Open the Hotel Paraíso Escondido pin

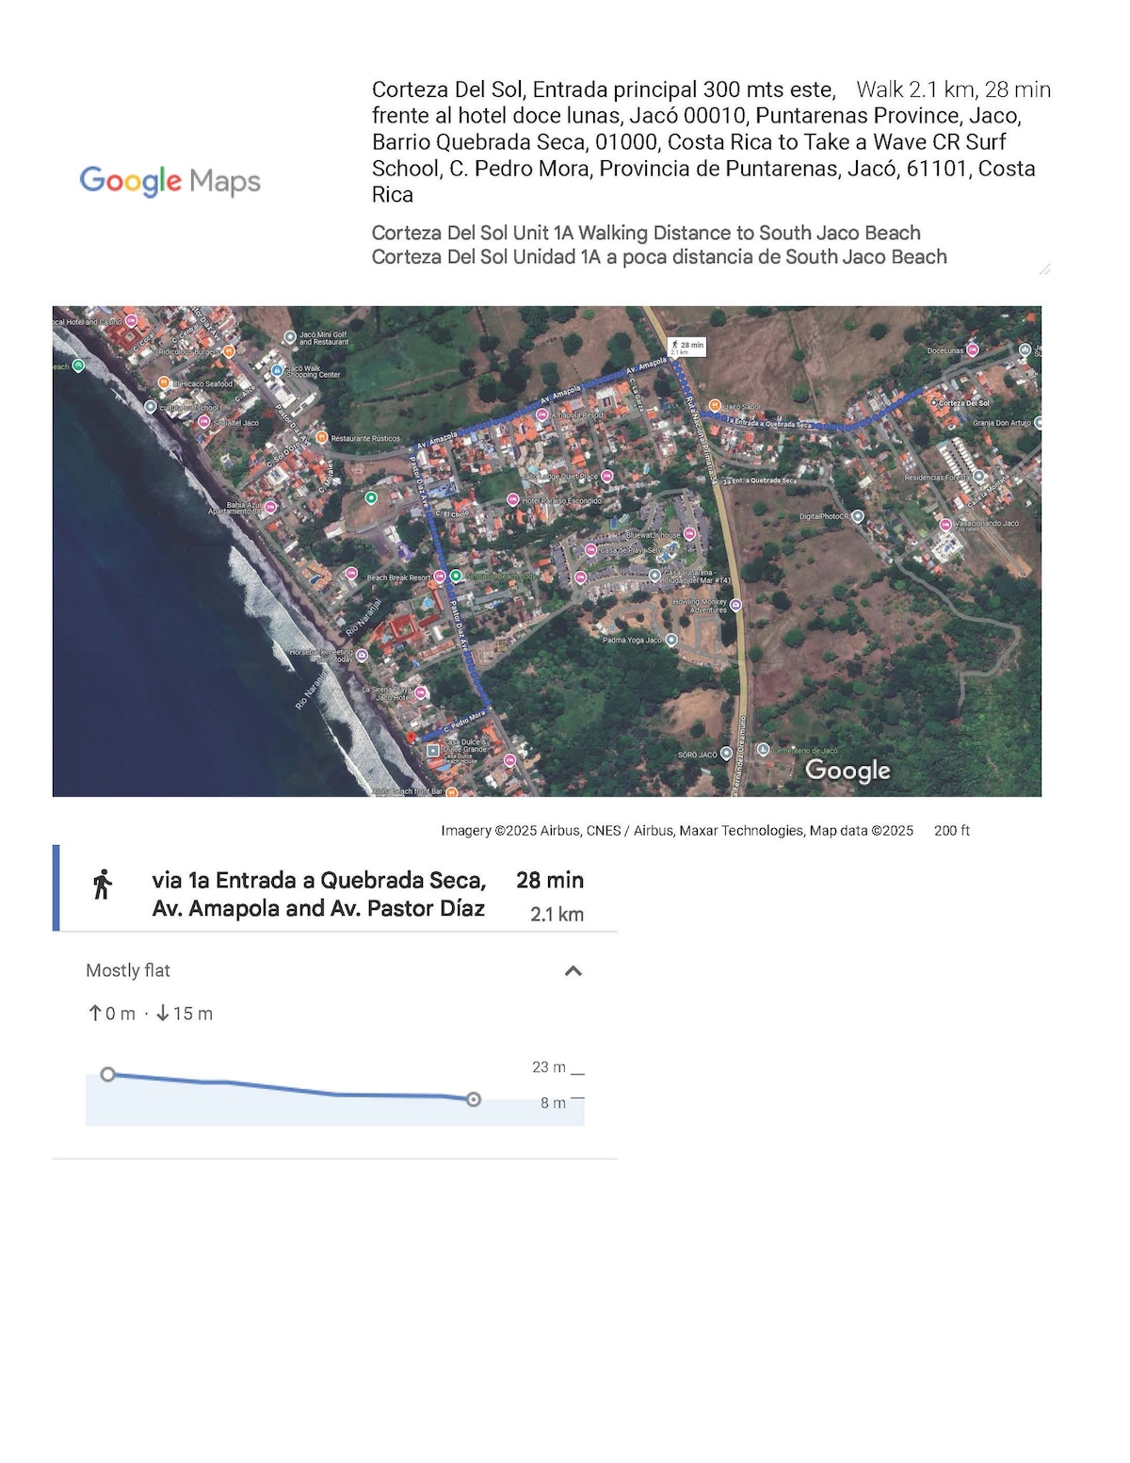(x=513, y=500)
